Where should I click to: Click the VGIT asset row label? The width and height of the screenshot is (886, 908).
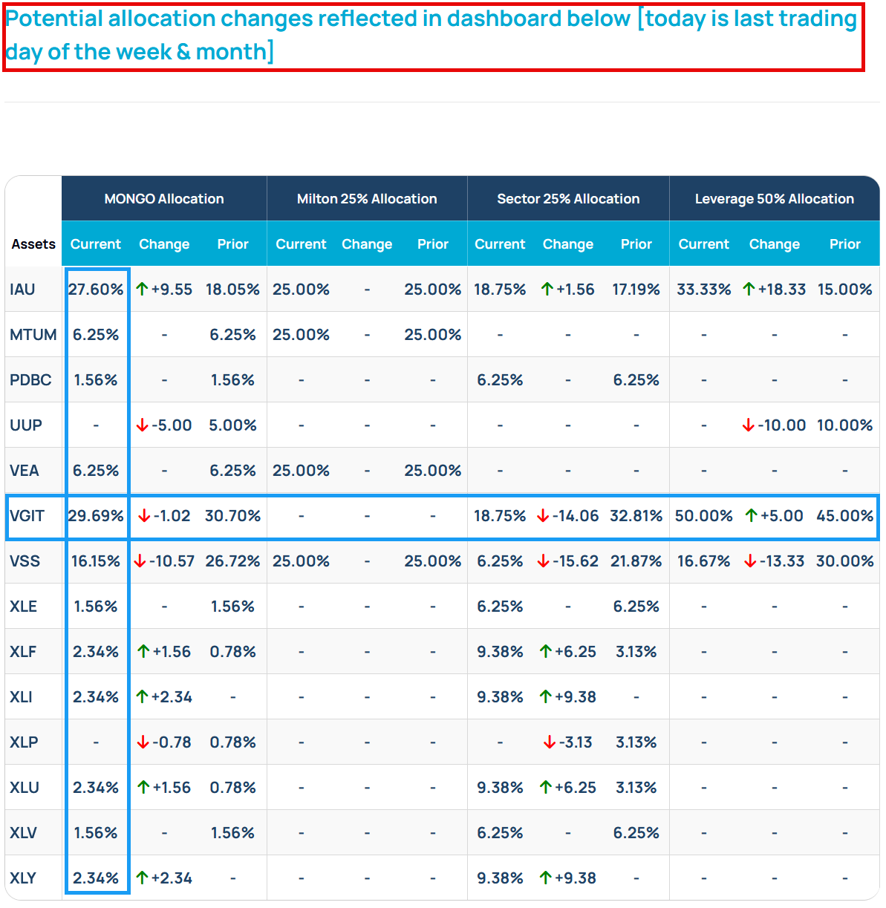(25, 516)
